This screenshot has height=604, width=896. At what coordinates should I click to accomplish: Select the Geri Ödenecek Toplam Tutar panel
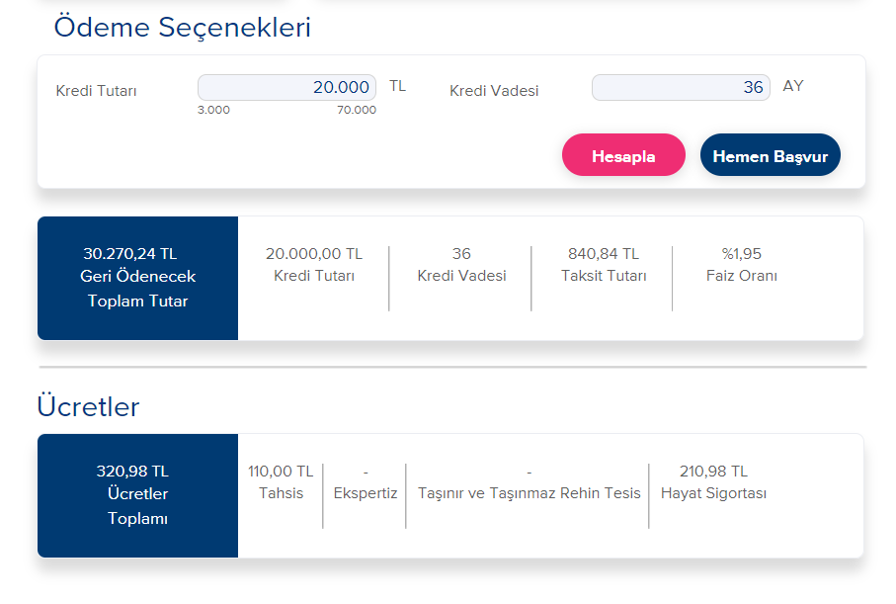coord(137,278)
